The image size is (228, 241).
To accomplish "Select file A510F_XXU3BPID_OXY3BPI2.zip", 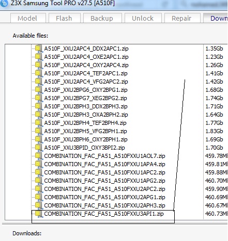I will click(x=84, y=148).
